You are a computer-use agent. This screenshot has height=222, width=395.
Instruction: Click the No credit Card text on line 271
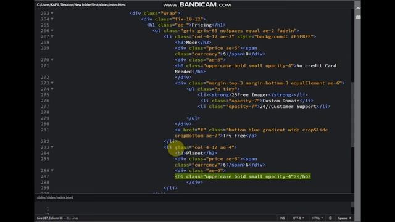[x=316, y=66]
